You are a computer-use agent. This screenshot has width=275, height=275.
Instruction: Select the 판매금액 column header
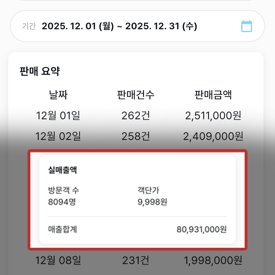tap(213, 95)
